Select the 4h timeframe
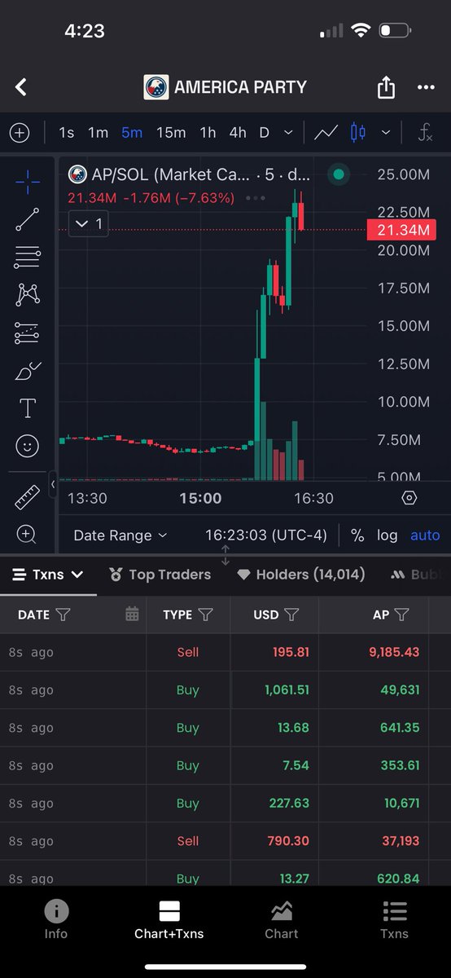This screenshot has width=451, height=978. [238, 132]
